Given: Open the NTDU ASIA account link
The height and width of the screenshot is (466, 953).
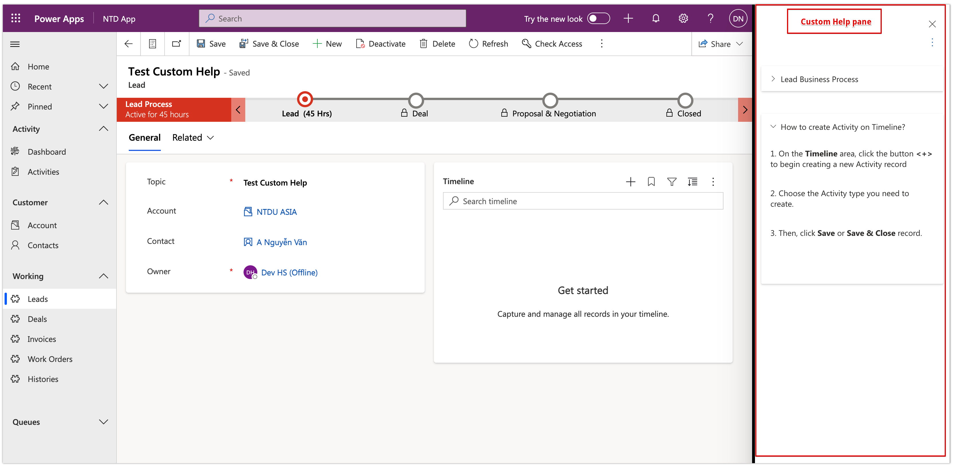Looking at the screenshot, I should tap(276, 212).
